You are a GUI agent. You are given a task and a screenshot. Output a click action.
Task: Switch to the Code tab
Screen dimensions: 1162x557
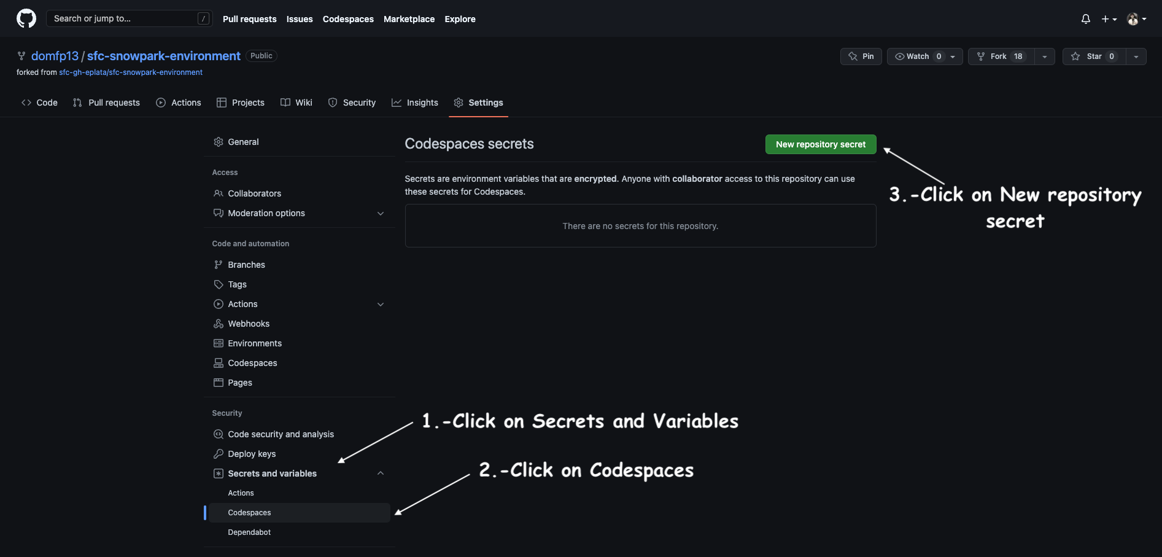[x=39, y=103]
